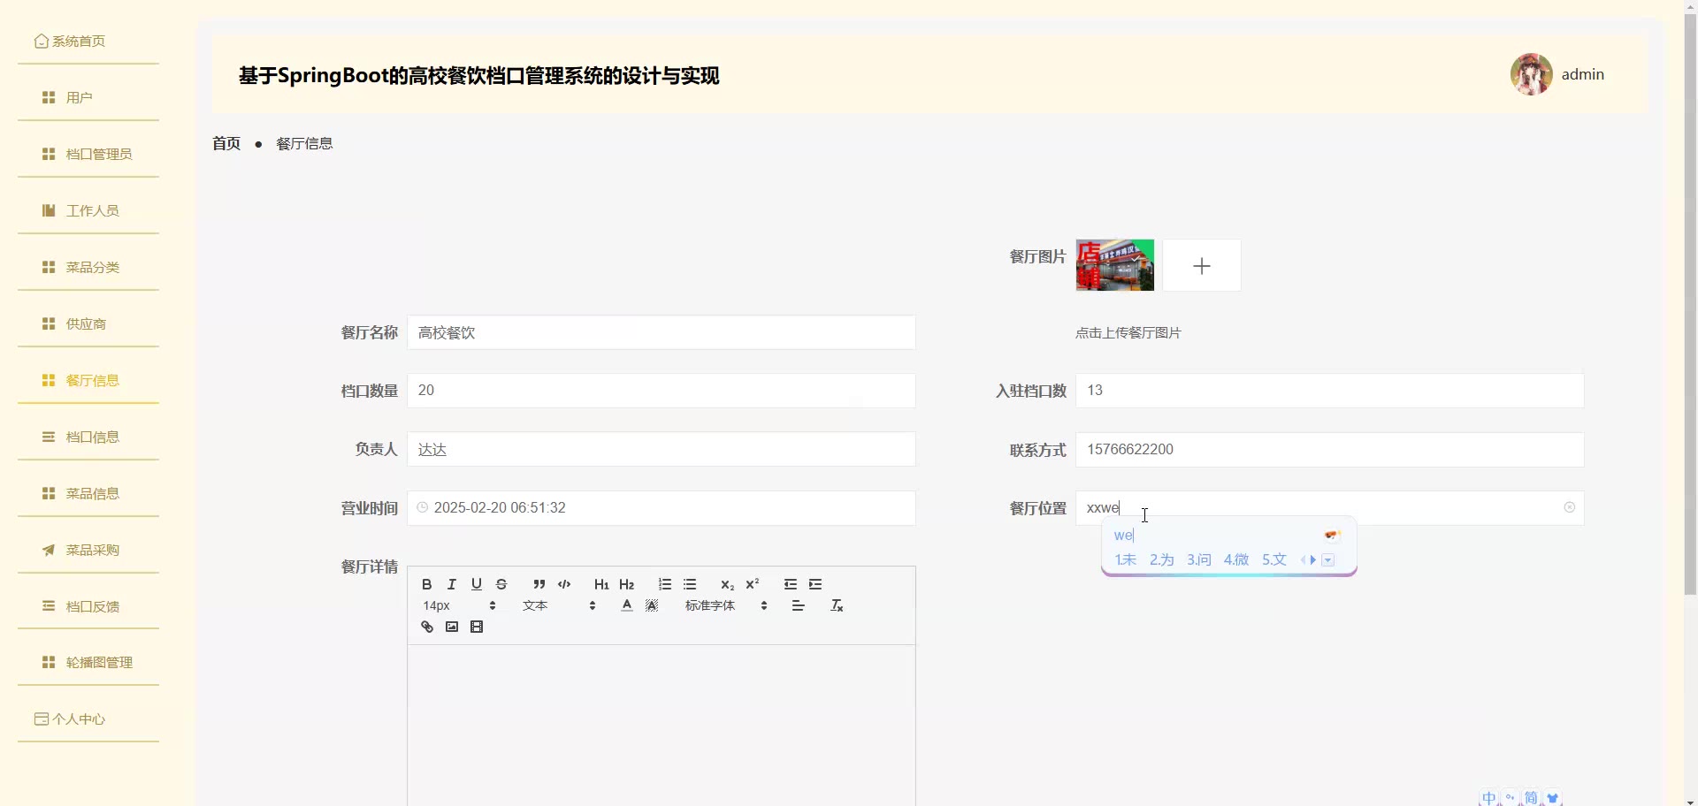Click the 餐厅名称 input field
The image size is (1698, 806).
pyautogui.click(x=661, y=332)
